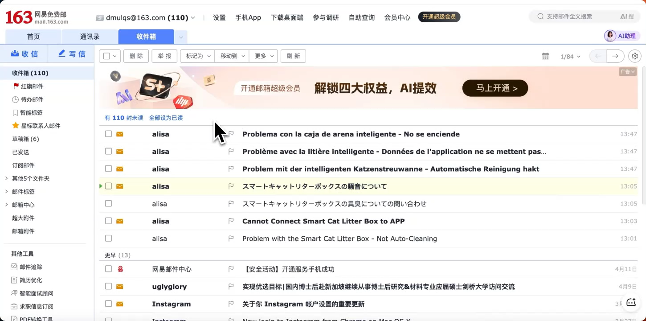
Task: Open 智能面试顾问 tool
Action: (x=32, y=293)
